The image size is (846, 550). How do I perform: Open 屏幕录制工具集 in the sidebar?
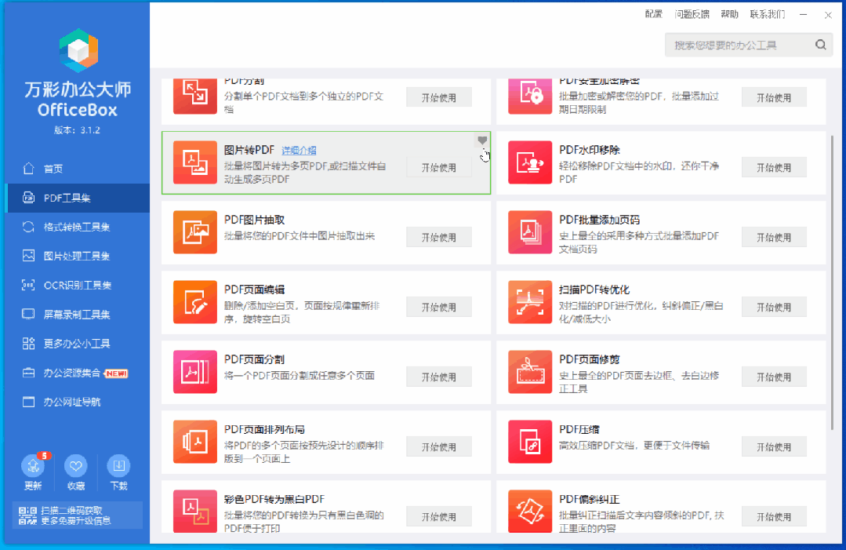click(77, 315)
